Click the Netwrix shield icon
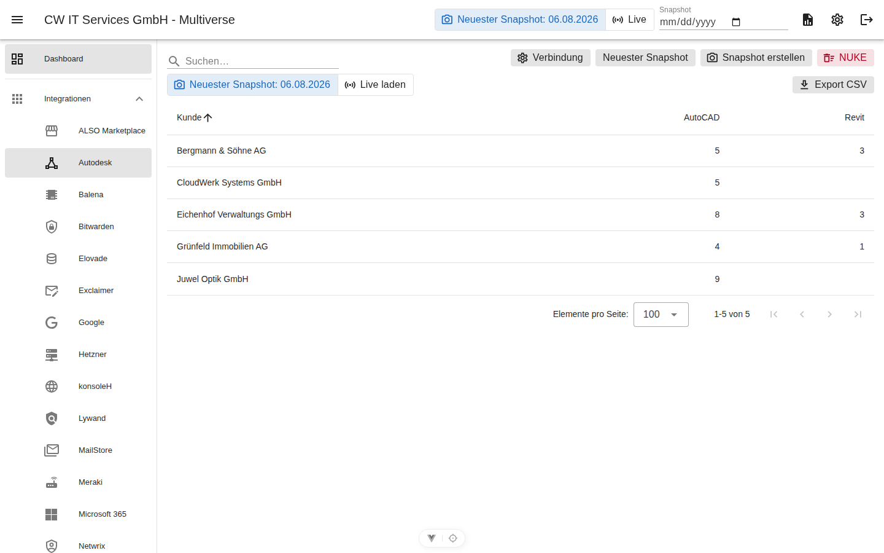Image resolution: width=884 pixels, height=553 pixels. [x=52, y=546]
